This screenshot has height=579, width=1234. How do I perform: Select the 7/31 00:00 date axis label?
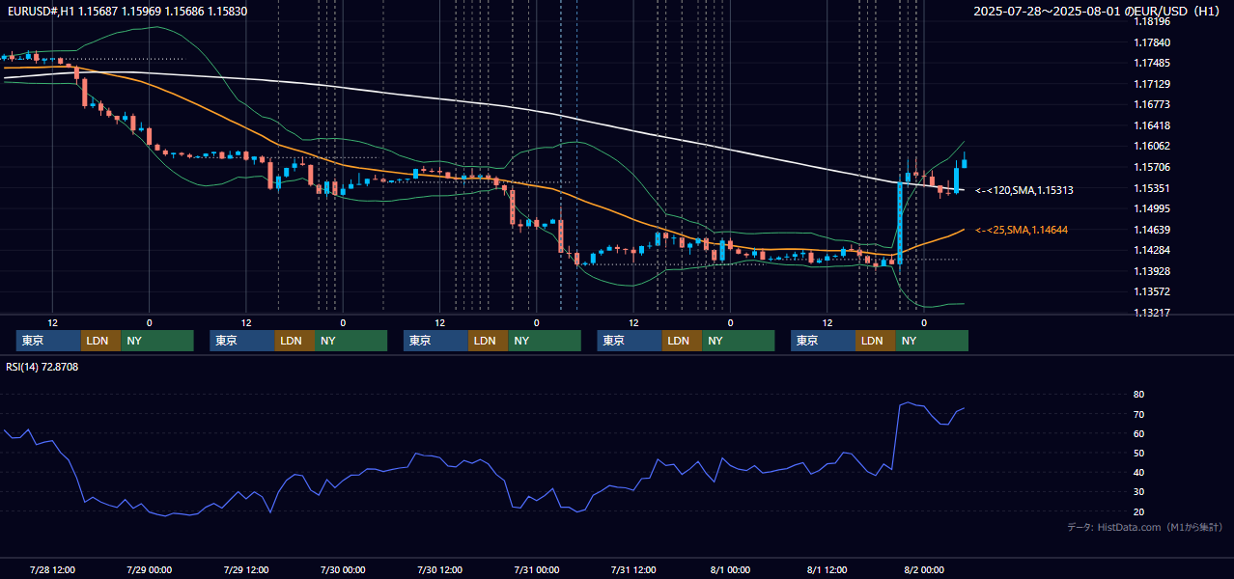coord(536,569)
